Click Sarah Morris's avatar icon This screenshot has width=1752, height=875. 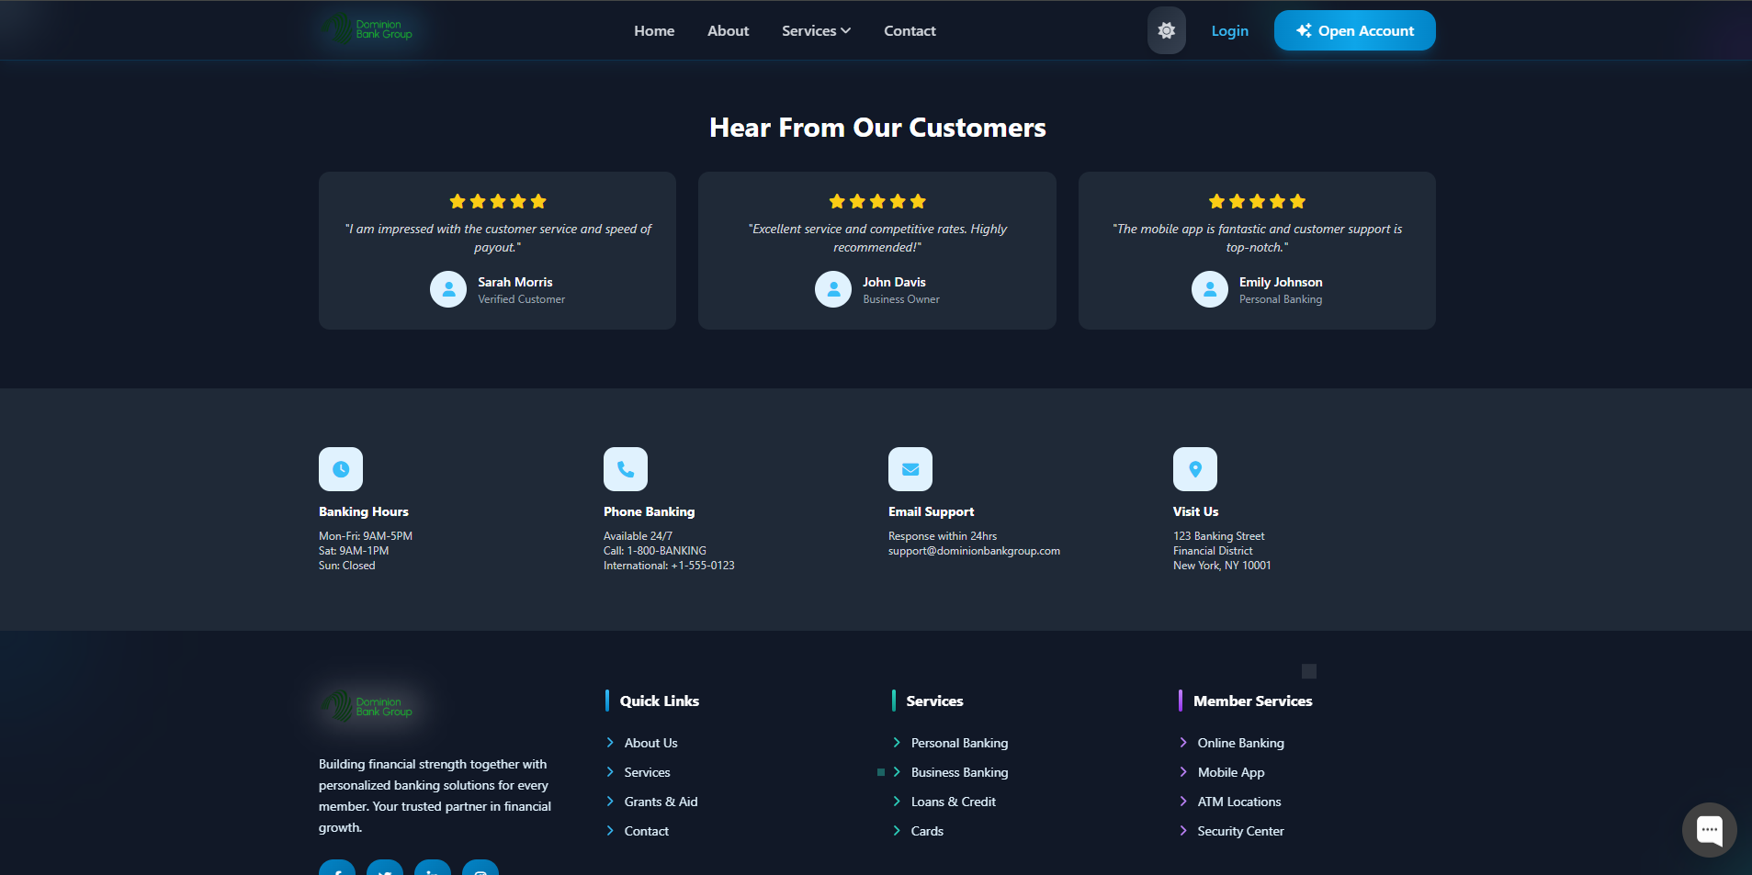(448, 289)
